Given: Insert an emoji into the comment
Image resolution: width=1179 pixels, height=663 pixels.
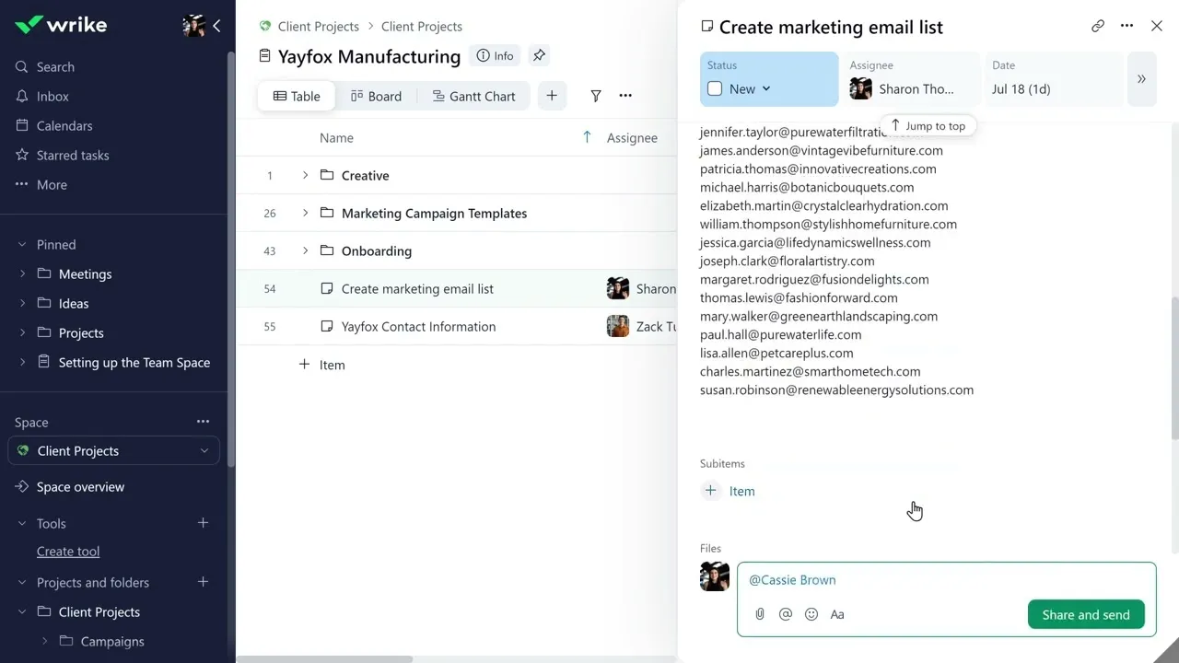Looking at the screenshot, I should [811, 614].
